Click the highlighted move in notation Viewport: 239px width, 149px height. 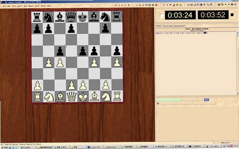point(205,33)
